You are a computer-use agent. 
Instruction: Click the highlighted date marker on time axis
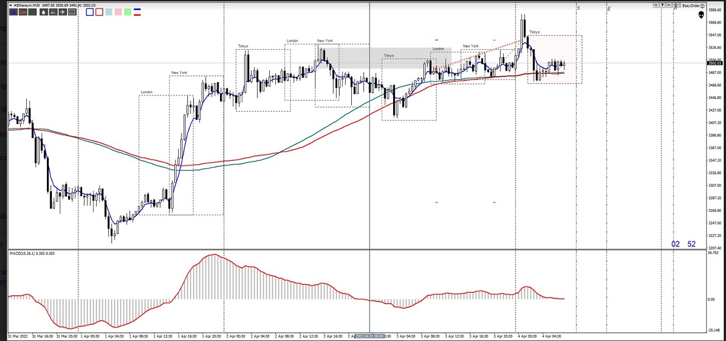click(369, 337)
